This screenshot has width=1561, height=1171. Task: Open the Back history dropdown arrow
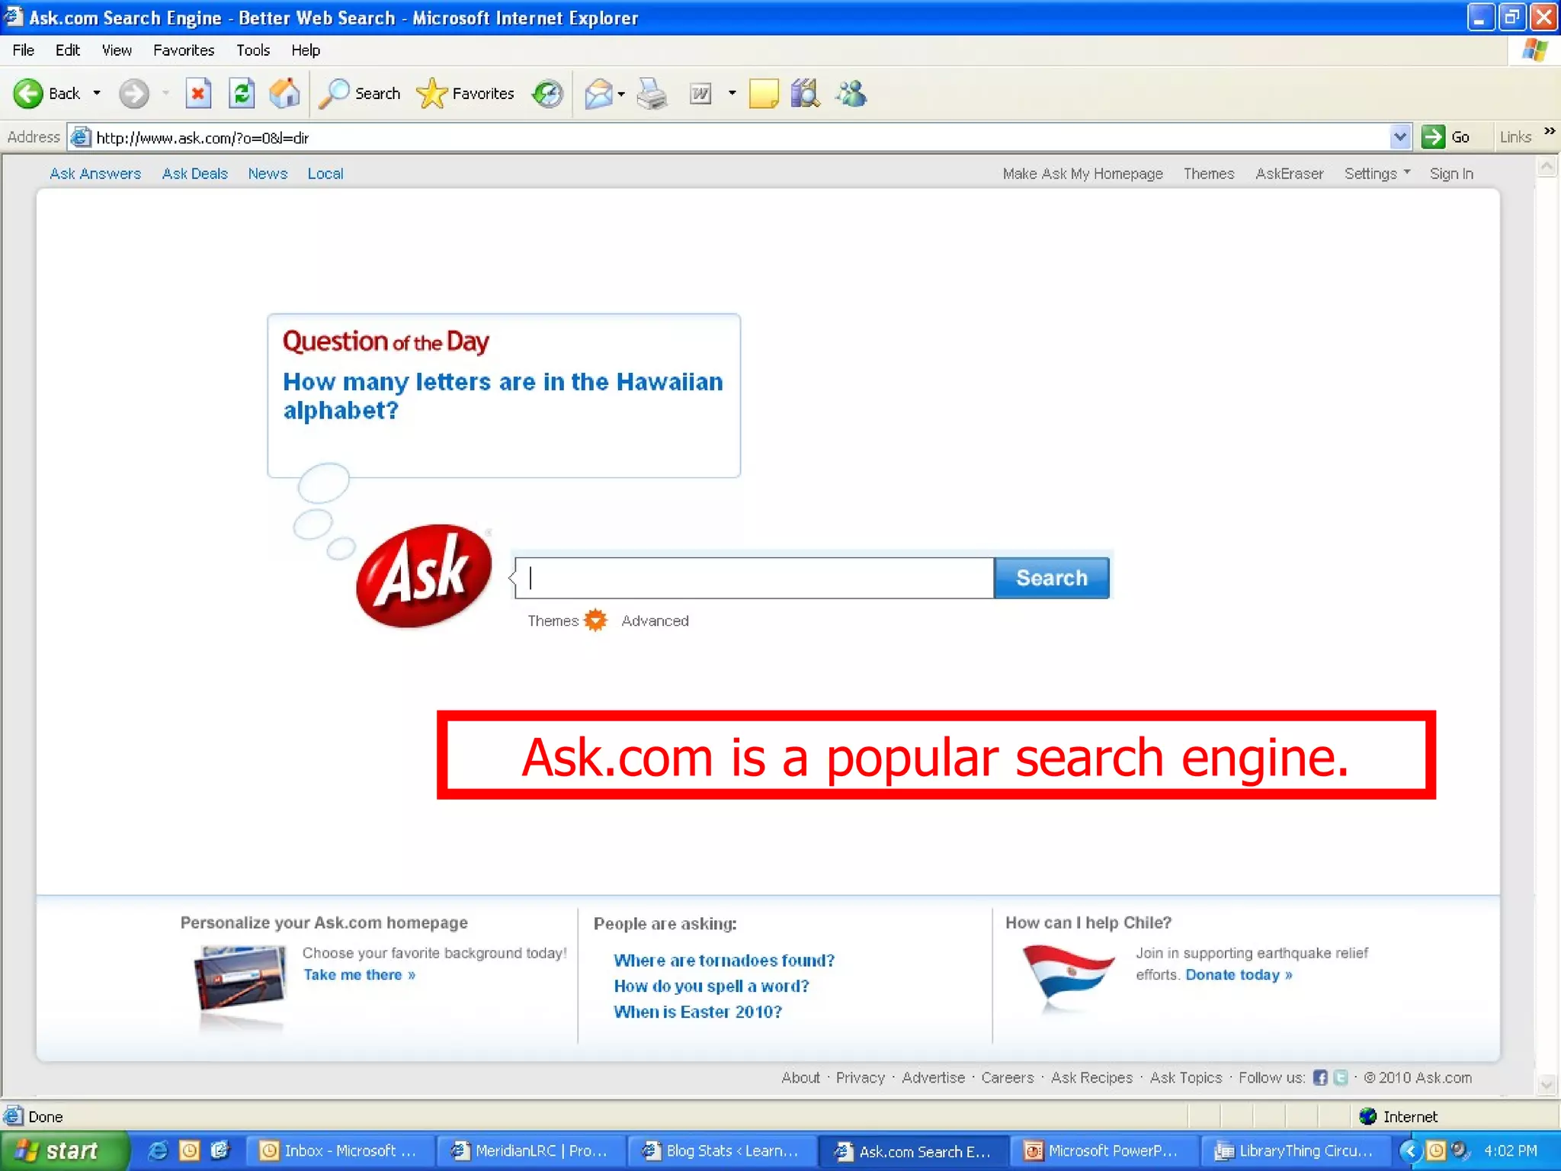(97, 94)
